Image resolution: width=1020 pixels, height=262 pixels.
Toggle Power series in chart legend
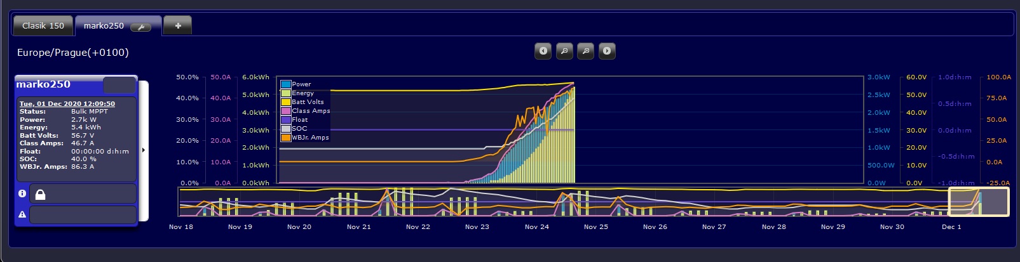(x=301, y=84)
